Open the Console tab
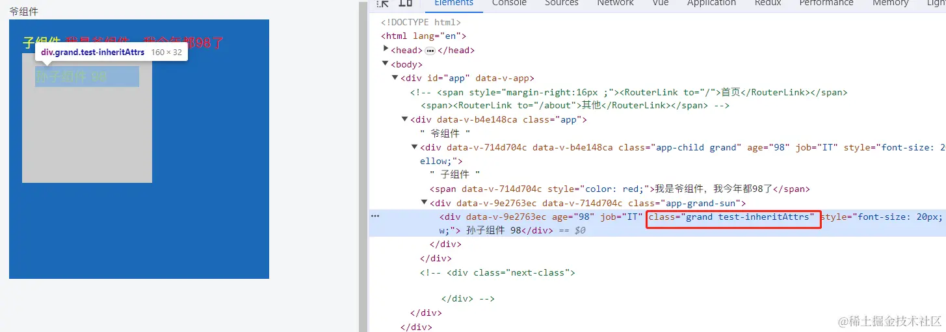This screenshot has height=332, width=946. (x=509, y=4)
